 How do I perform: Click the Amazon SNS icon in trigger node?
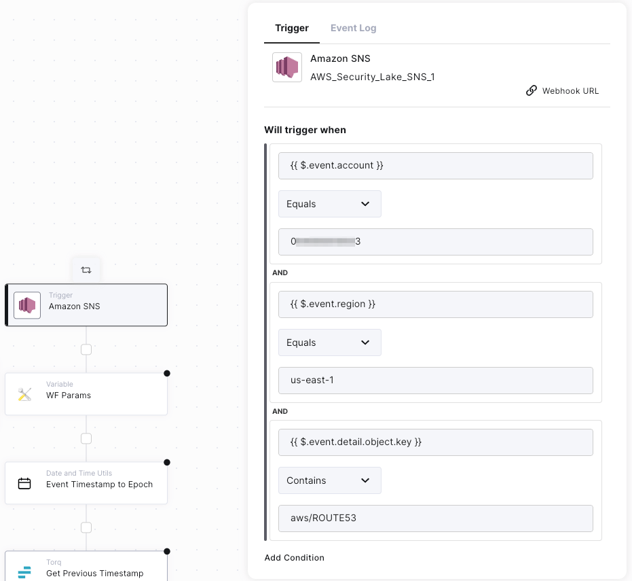[27, 305]
